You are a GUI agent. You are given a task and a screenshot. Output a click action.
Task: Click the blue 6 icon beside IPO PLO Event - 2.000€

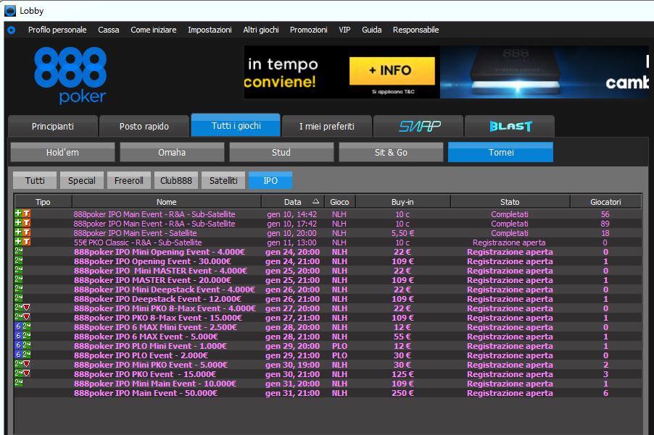click(18, 355)
